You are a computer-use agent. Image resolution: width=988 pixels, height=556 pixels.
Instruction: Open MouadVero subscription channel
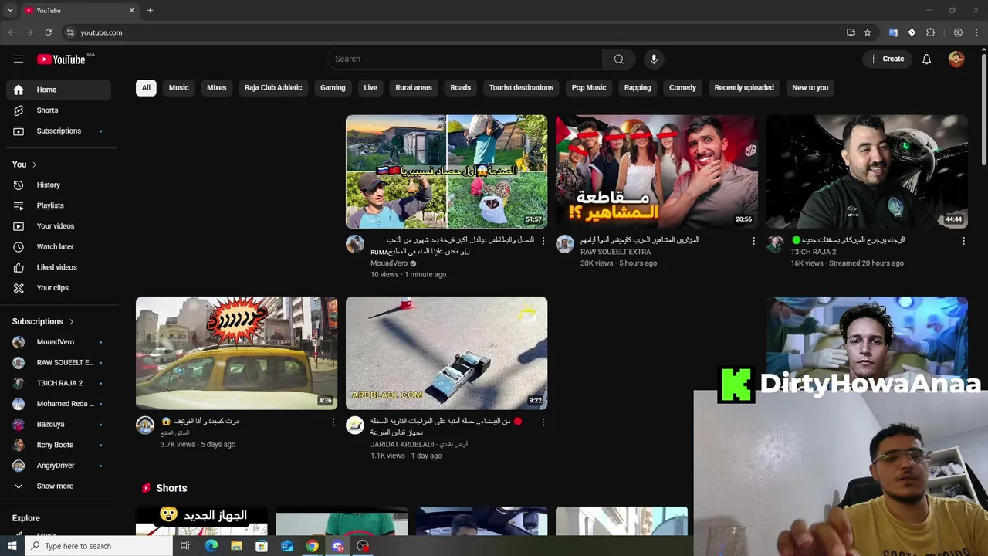[x=59, y=342]
